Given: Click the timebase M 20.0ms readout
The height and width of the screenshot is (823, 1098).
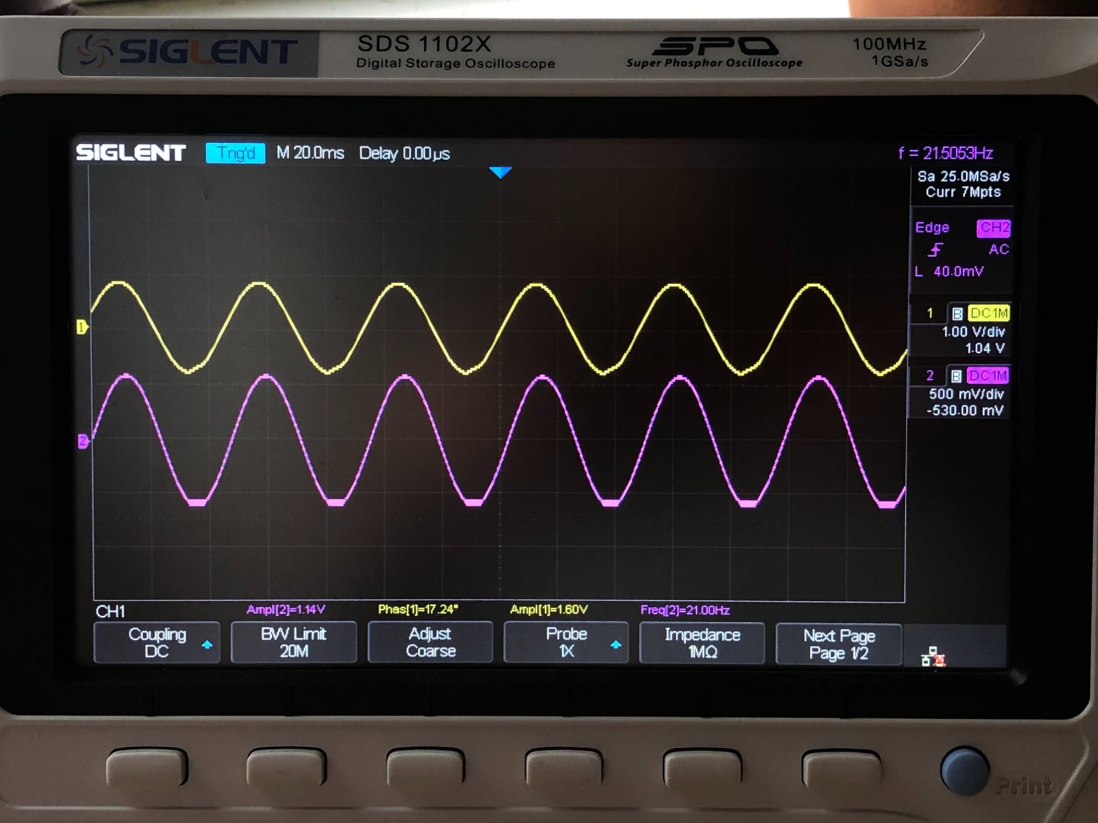Looking at the screenshot, I should coord(310,153).
